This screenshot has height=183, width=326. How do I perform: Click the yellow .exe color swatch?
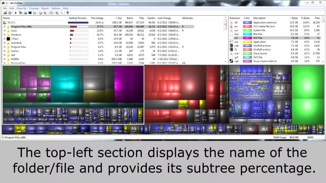pyautogui.click(x=247, y=42)
